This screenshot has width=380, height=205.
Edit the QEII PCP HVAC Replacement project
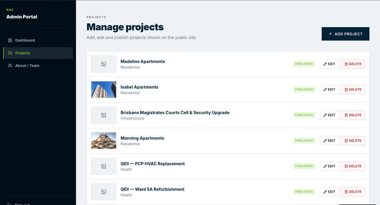pyautogui.click(x=329, y=166)
